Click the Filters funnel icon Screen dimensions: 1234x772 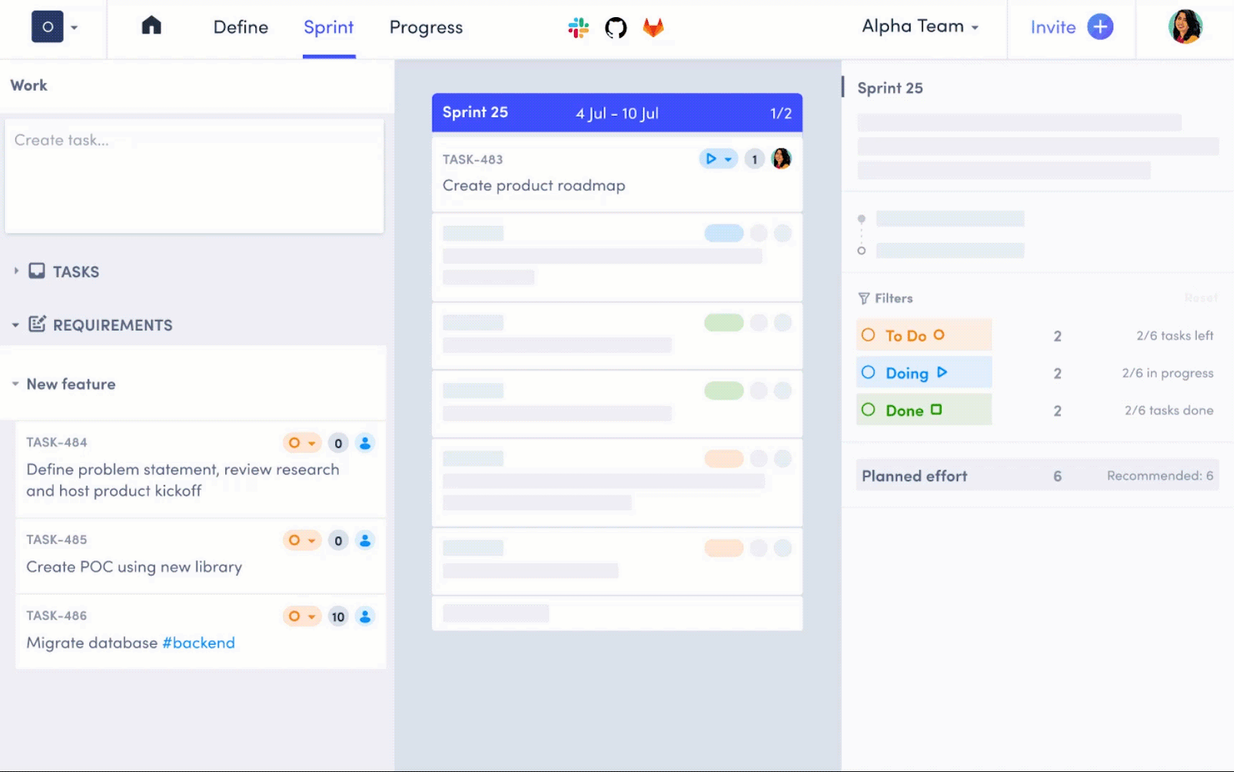coord(864,298)
